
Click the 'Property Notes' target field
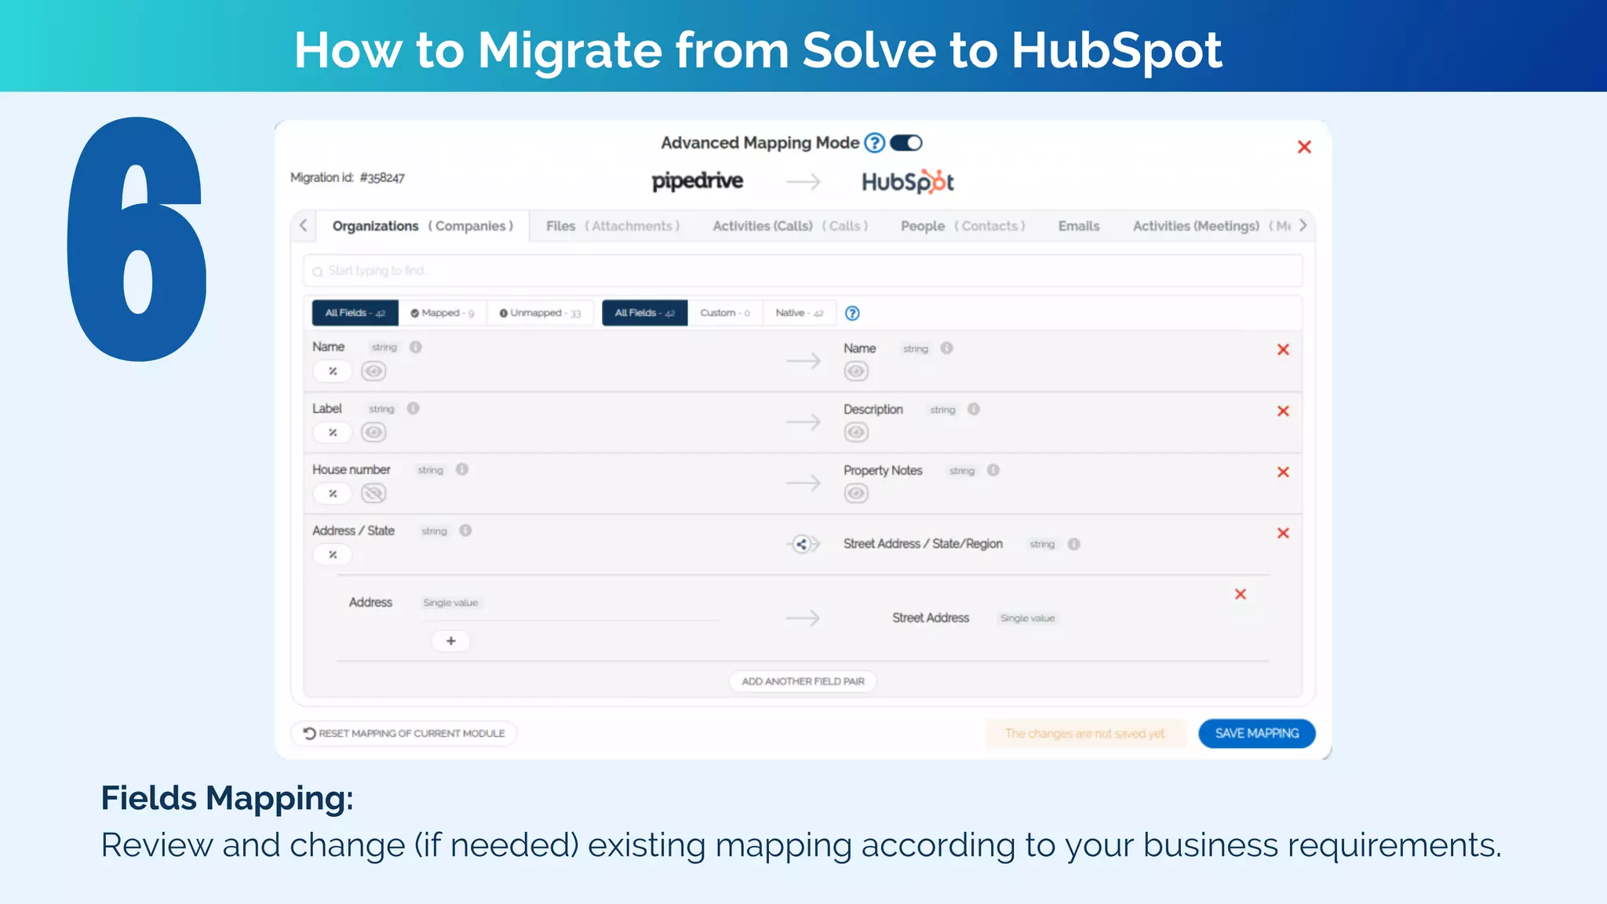(883, 470)
